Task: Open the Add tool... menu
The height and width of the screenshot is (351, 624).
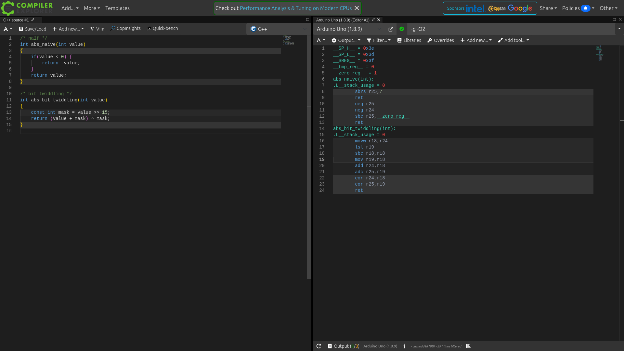Action: tap(513, 40)
